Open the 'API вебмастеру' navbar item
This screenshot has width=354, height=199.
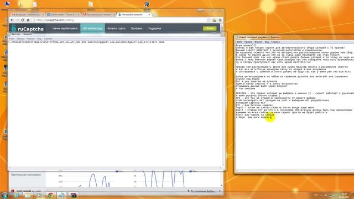coord(92,28)
